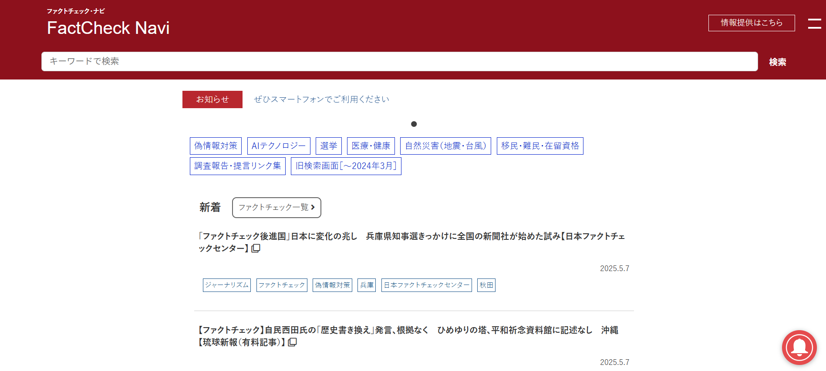Click the 検索 search button
Viewport: 826px width, 371px height.
(x=778, y=62)
